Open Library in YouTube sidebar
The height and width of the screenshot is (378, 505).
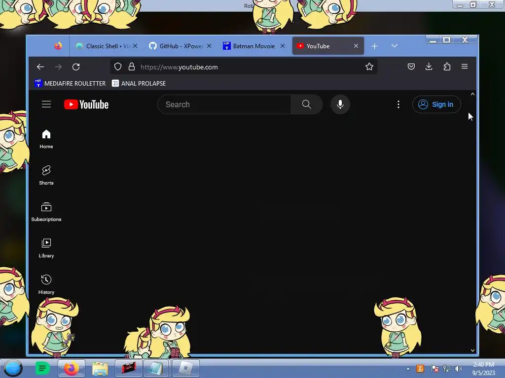[46, 248]
